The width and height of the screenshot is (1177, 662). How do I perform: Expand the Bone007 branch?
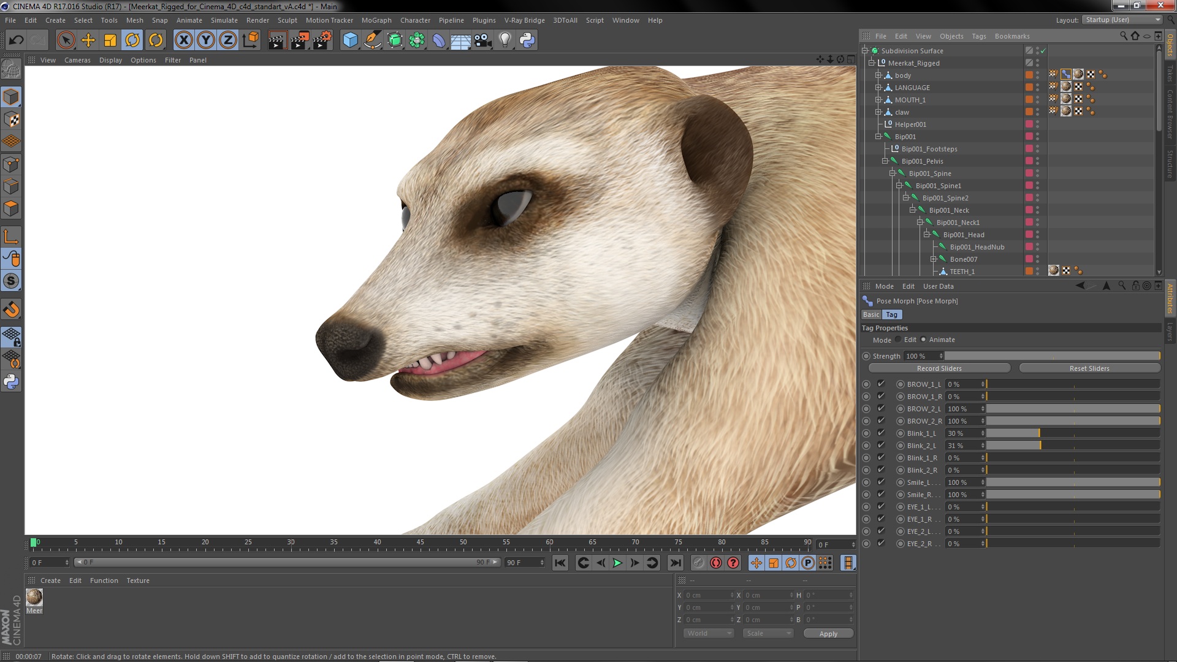pyautogui.click(x=933, y=259)
